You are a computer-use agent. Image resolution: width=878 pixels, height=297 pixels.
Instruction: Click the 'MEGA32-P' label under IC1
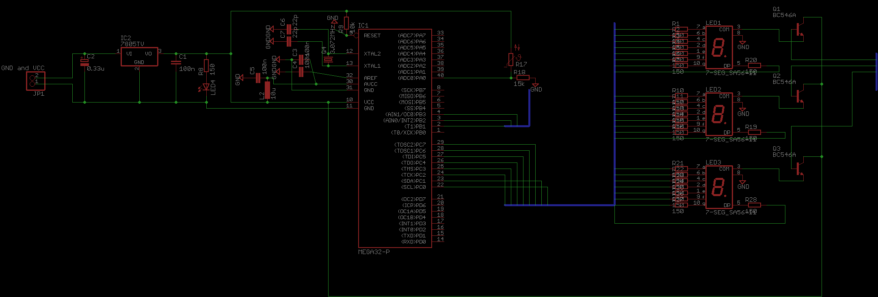(374, 252)
